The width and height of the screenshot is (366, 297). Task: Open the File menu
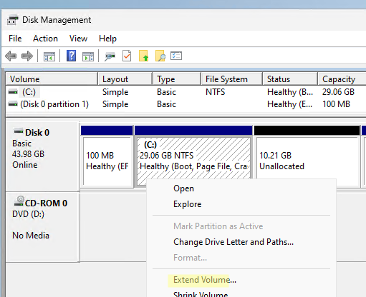15,39
